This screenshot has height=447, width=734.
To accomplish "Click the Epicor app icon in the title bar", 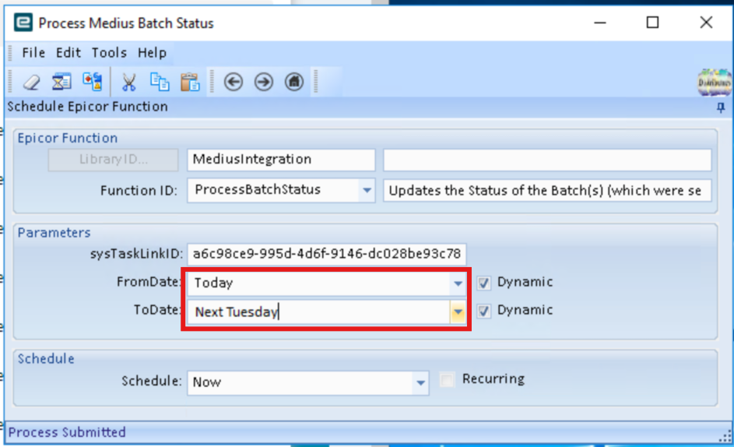I will [x=23, y=23].
